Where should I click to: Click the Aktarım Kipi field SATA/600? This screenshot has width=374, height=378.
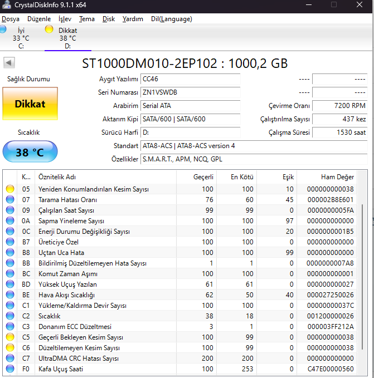click(191, 119)
